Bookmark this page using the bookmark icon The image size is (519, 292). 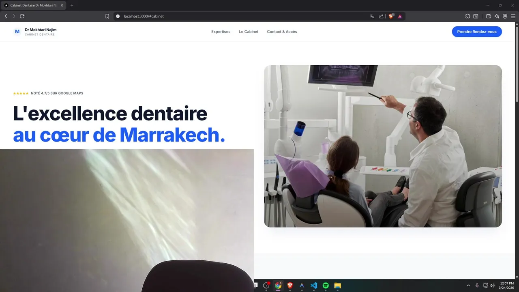click(x=107, y=16)
